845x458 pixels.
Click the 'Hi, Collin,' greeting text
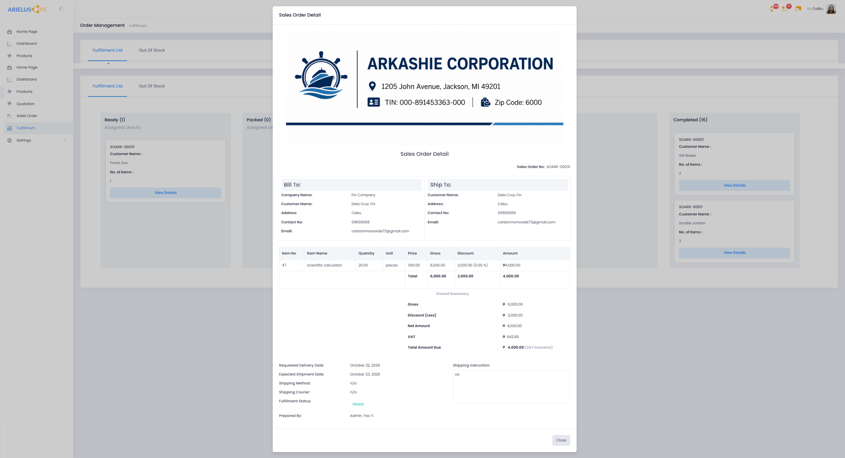tap(815, 9)
